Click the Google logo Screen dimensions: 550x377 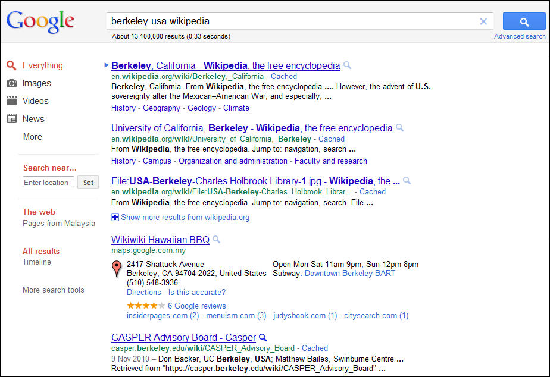tap(40, 22)
